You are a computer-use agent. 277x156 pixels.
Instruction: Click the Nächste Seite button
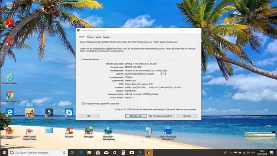coord(136,116)
